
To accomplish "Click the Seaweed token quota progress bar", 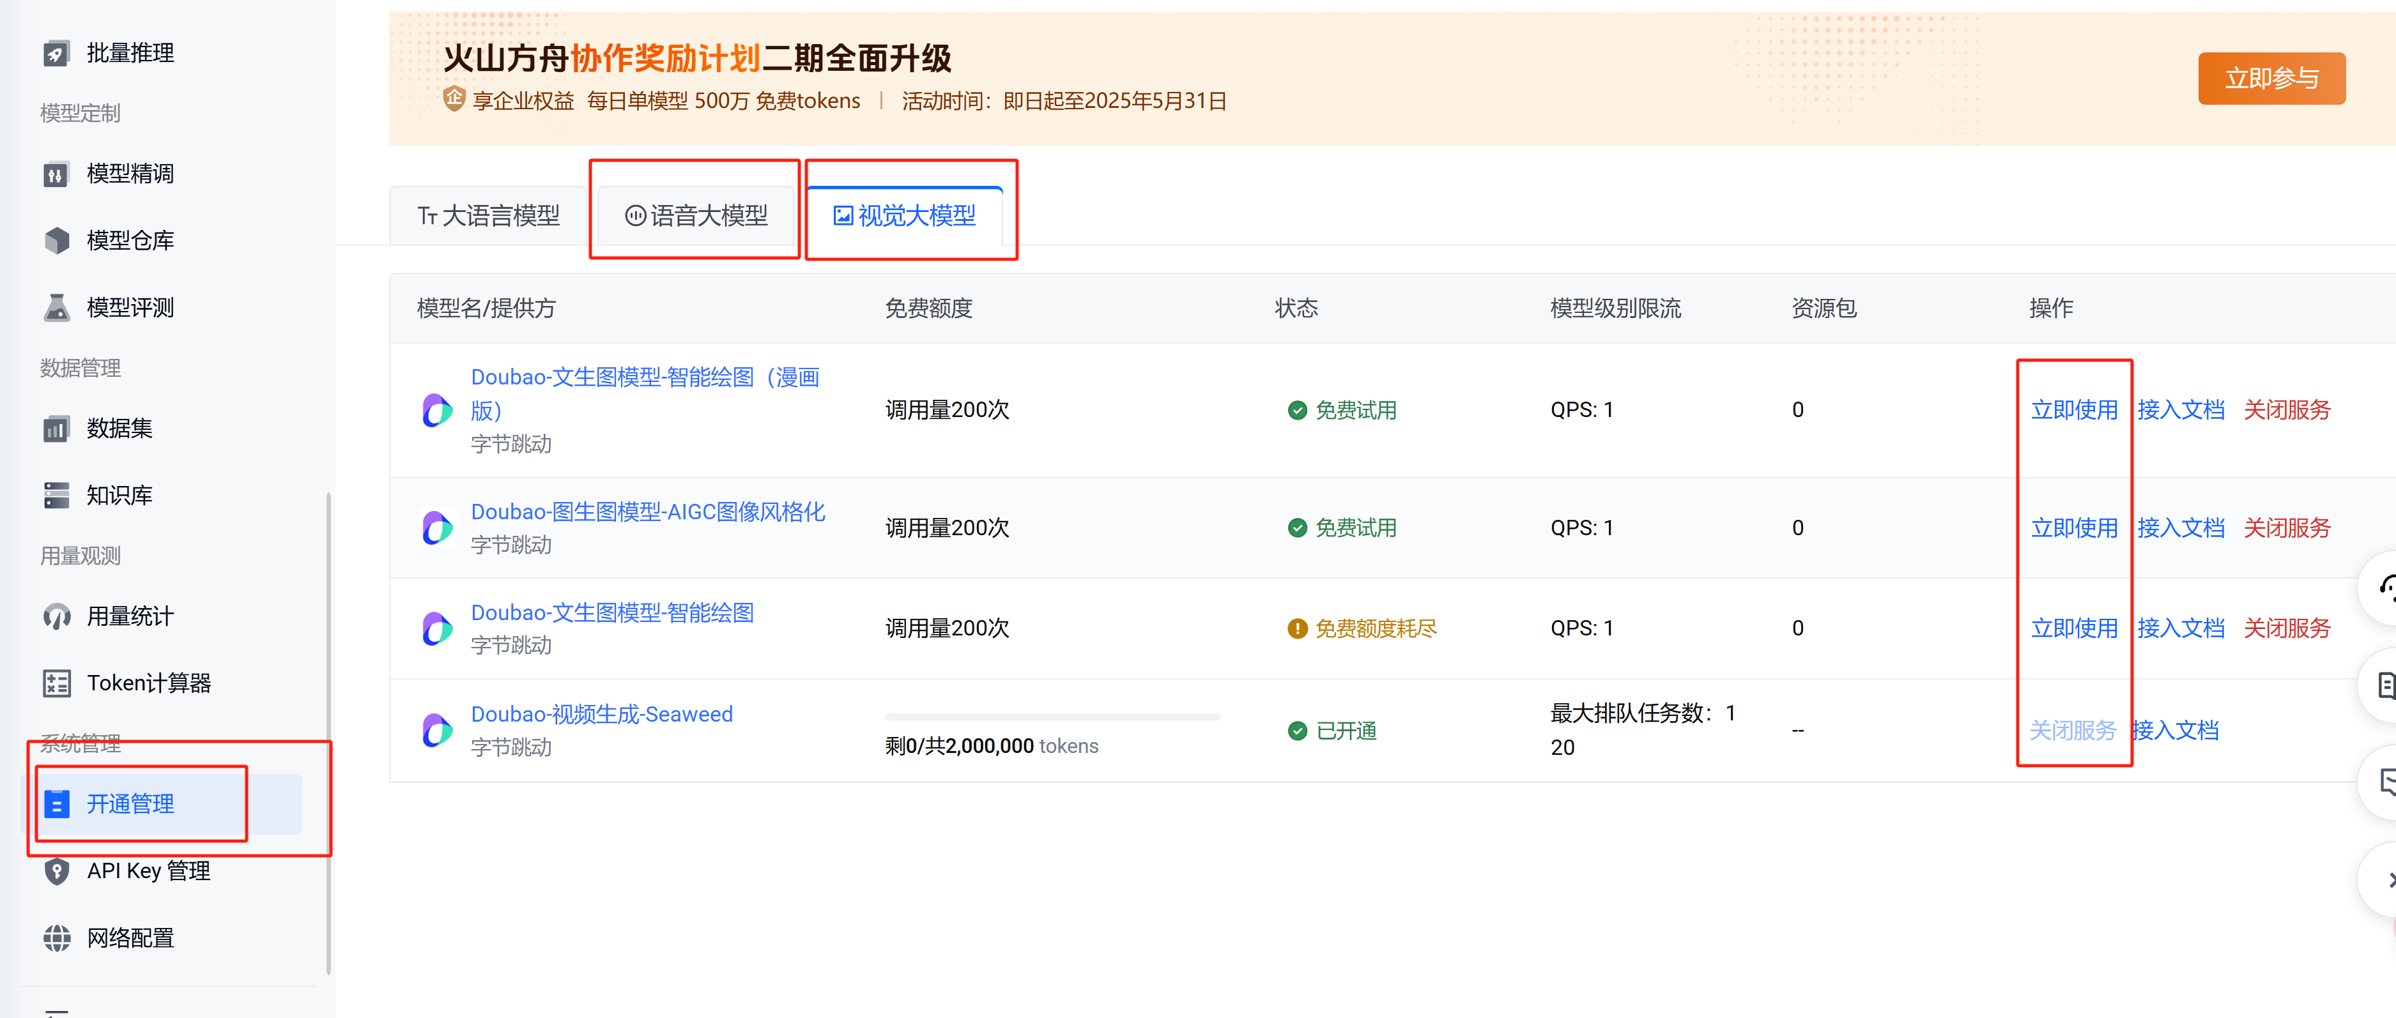I will [x=1052, y=717].
